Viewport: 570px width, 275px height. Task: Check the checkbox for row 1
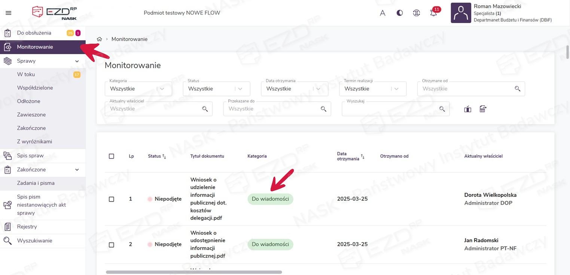pos(112,199)
